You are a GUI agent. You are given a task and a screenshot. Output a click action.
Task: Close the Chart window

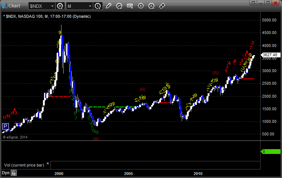pyautogui.click(x=275, y=3)
